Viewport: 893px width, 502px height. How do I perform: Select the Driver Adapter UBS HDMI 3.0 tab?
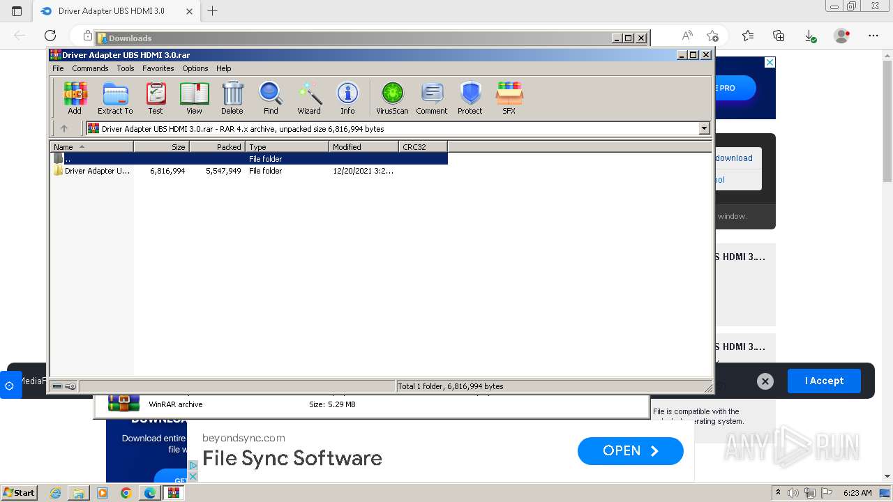[116, 11]
